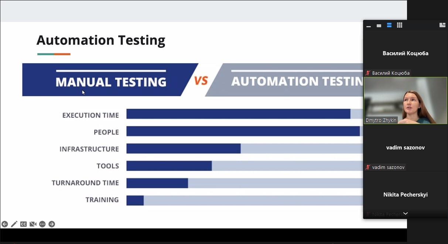Open the more slideshow options ellipsis

pyautogui.click(x=42, y=224)
